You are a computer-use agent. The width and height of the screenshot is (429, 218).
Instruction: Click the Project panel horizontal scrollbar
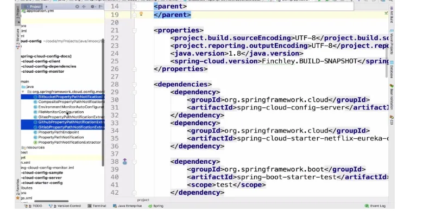pos(51,201)
